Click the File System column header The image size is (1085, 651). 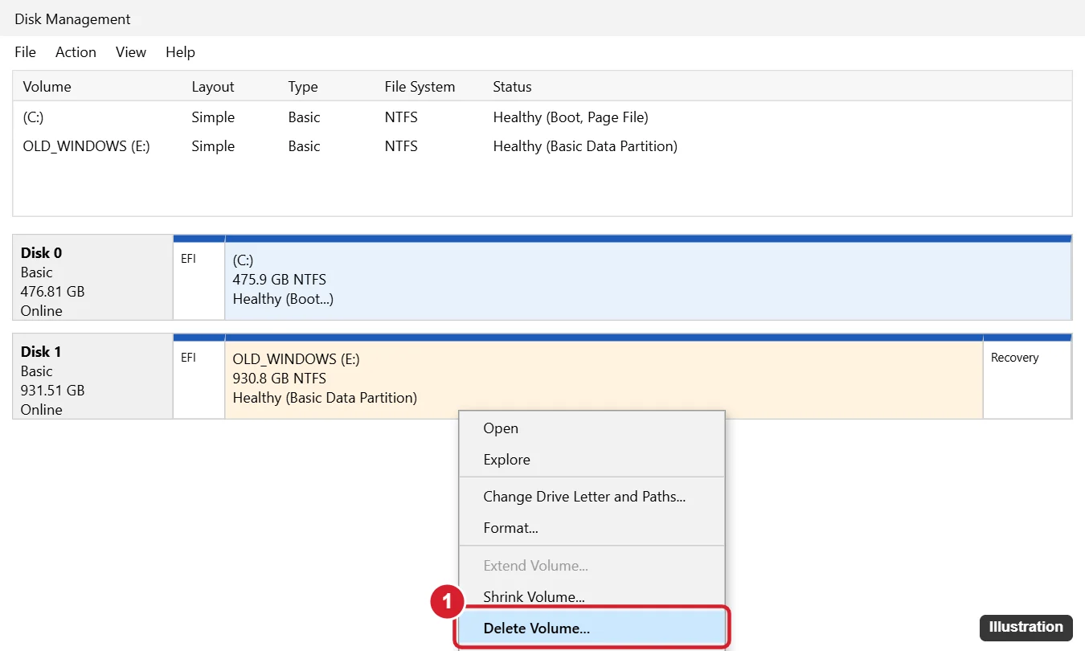[x=420, y=87]
